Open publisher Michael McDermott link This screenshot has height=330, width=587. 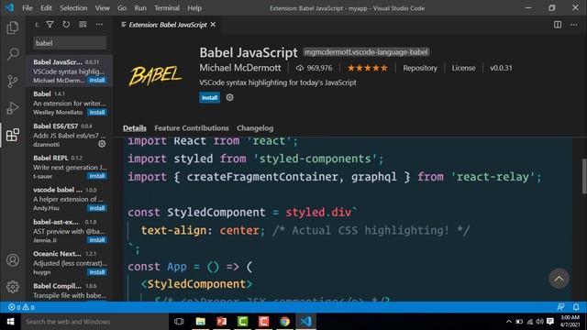[x=240, y=68]
